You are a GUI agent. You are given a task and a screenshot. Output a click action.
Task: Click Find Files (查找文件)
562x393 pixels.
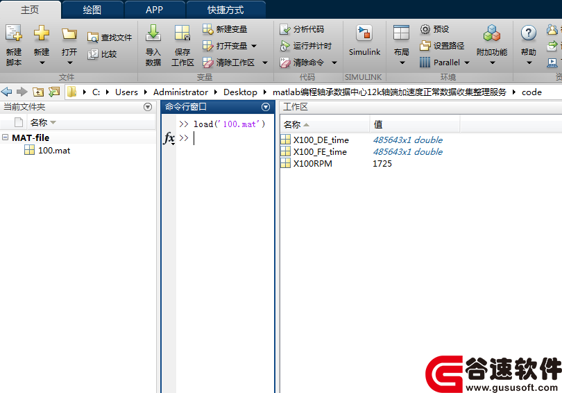110,37
